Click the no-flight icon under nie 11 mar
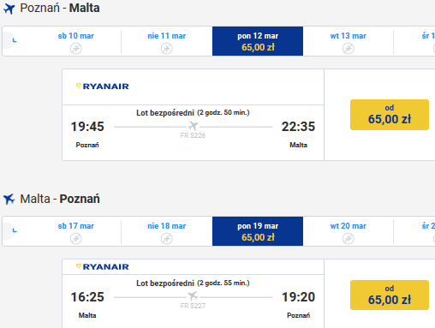The image size is (435, 328). click(167, 48)
